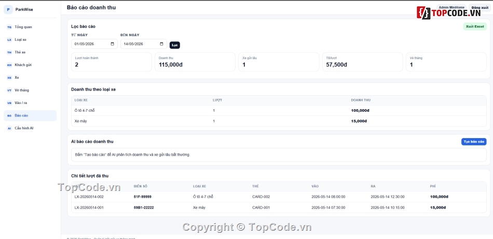493x239 pixels.
Task: Click CARD-002 in details table
Action: [261, 197]
